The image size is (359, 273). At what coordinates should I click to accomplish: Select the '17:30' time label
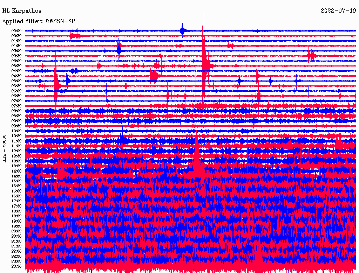(16, 206)
